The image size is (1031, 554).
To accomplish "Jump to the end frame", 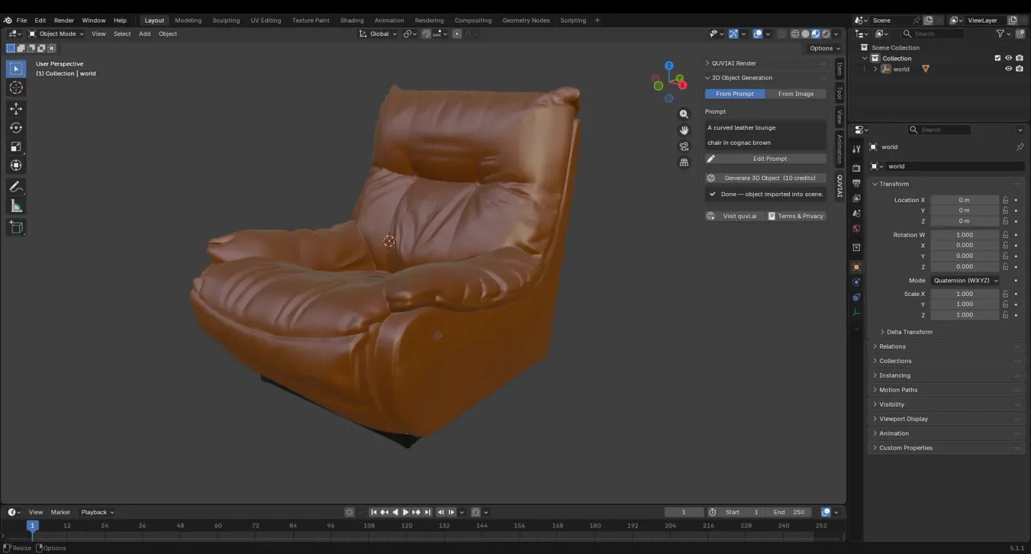I will coord(427,512).
